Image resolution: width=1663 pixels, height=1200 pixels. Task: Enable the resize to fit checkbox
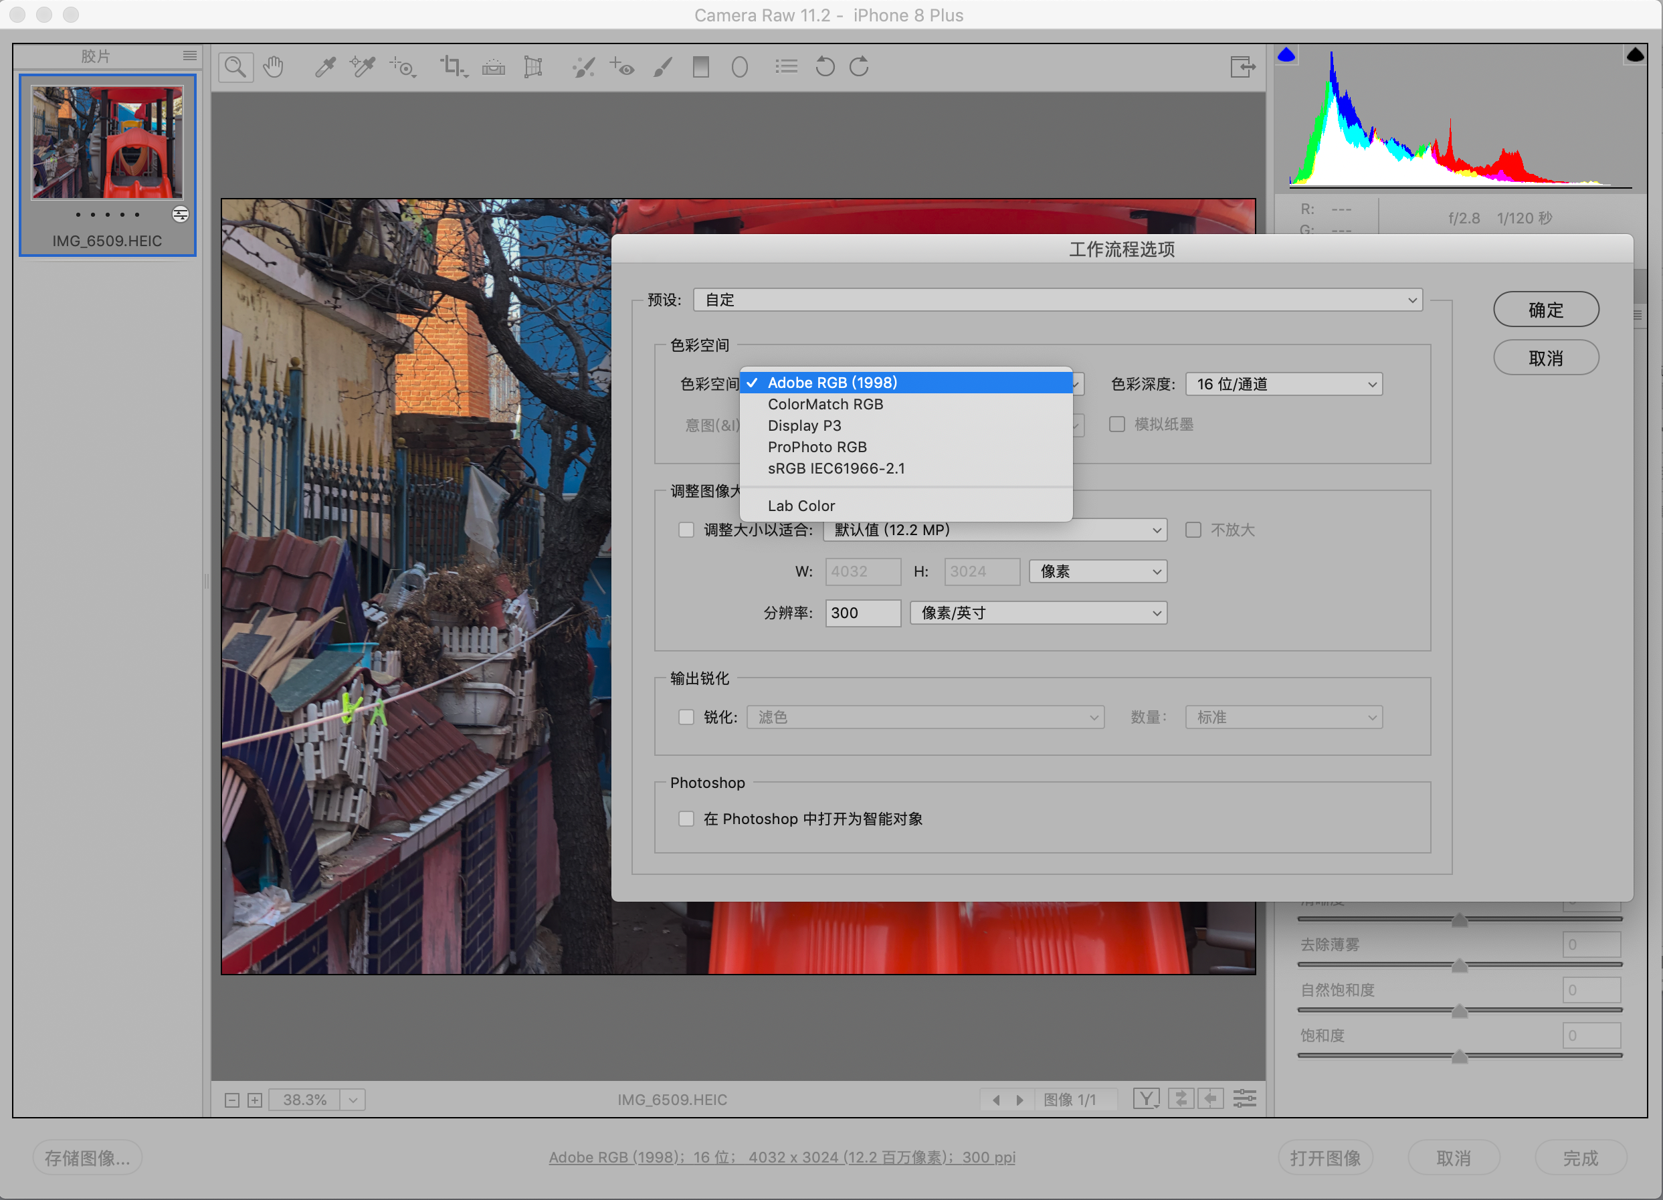[x=686, y=530]
